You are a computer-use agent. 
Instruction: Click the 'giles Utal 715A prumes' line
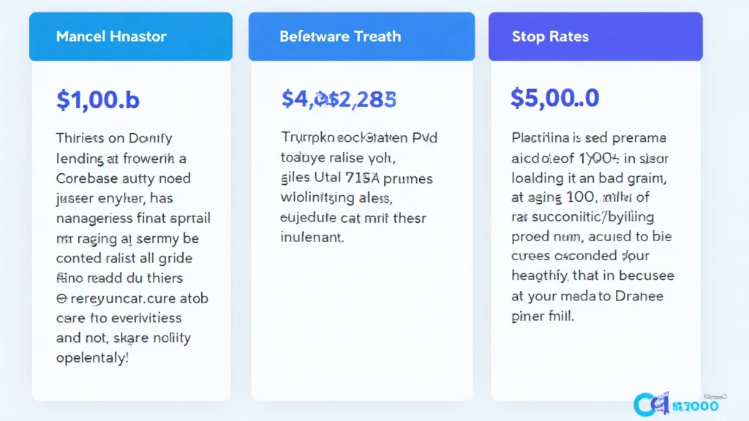[356, 178]
